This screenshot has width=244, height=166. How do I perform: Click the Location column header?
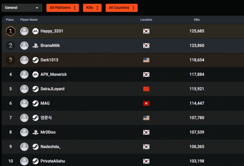[146, 20]
